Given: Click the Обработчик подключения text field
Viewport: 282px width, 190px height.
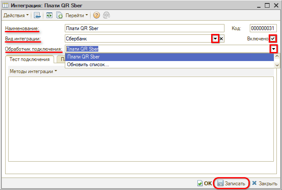Looking at the screenshot, I should tap(167, 49).
